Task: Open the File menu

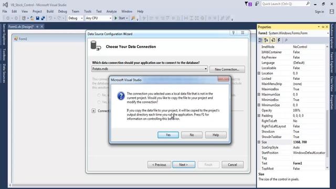Action: (x=5, y=12)
